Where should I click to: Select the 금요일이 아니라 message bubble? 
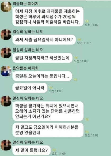pos(30,88)
